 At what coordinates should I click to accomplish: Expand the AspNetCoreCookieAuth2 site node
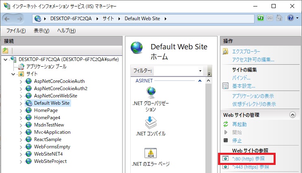tap(21, 89)
